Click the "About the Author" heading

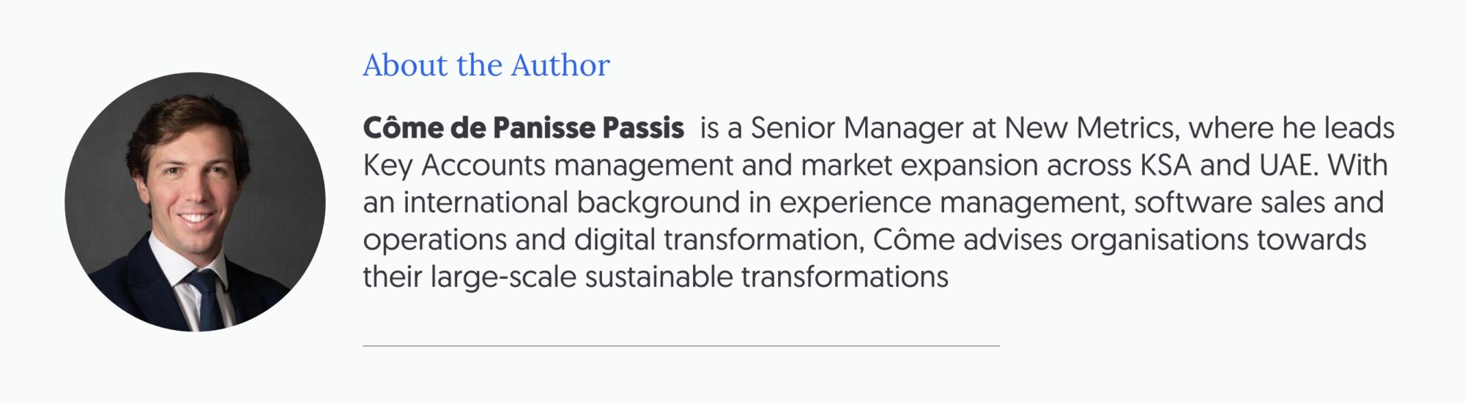(486, 65)
